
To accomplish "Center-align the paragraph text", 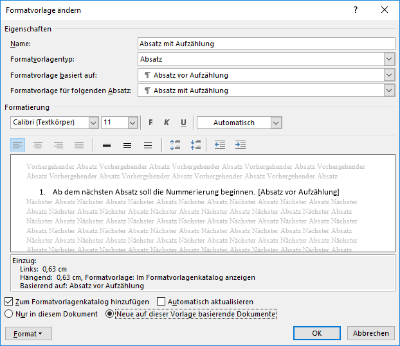I will [x=38, y=145].
